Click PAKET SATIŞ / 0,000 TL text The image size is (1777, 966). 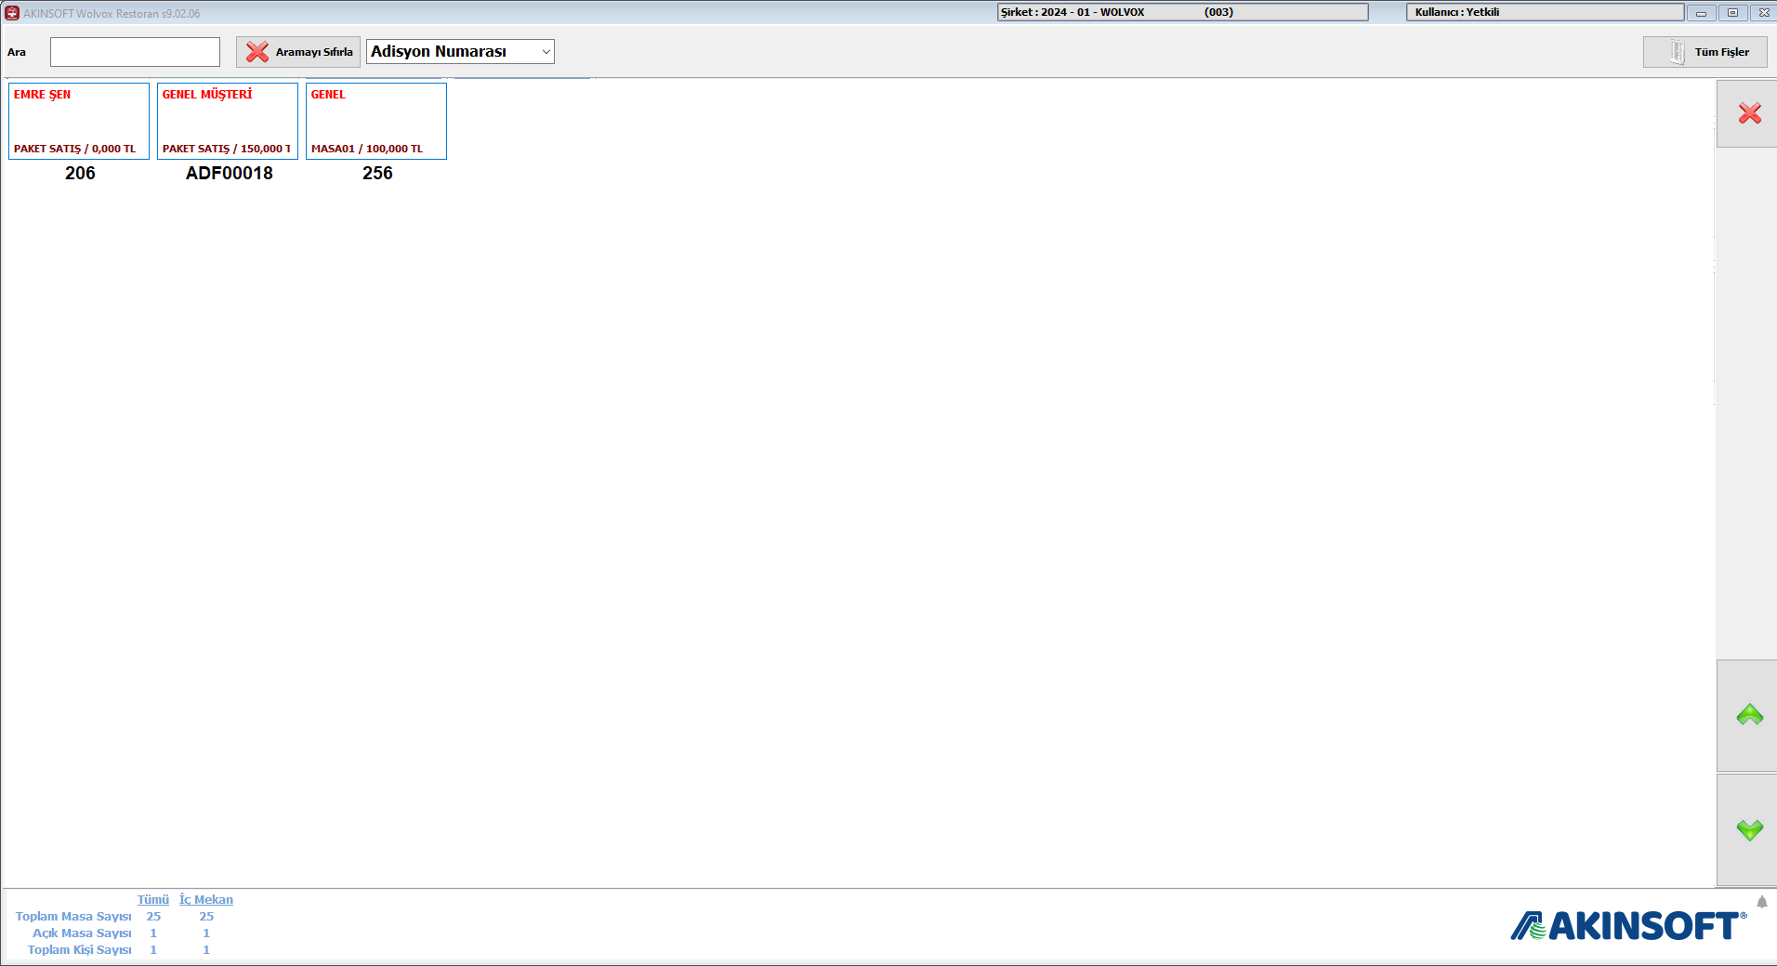(x=74, y=149)
